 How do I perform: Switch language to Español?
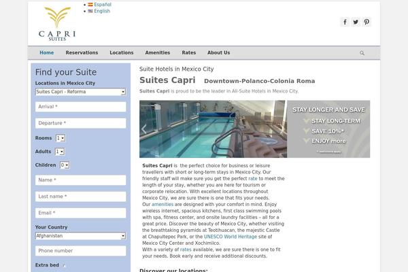pyautogui.click(x=103, y=5)
